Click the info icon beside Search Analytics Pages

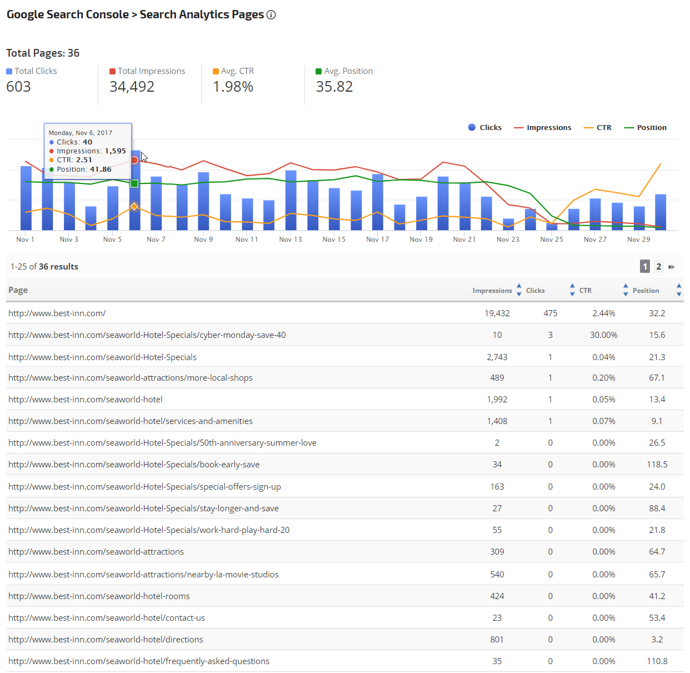[x=271, y=15]
